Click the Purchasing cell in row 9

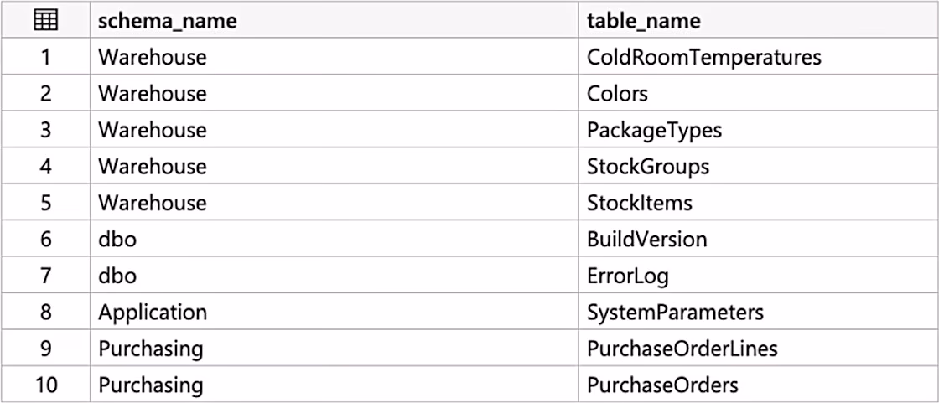pos(335,348)
